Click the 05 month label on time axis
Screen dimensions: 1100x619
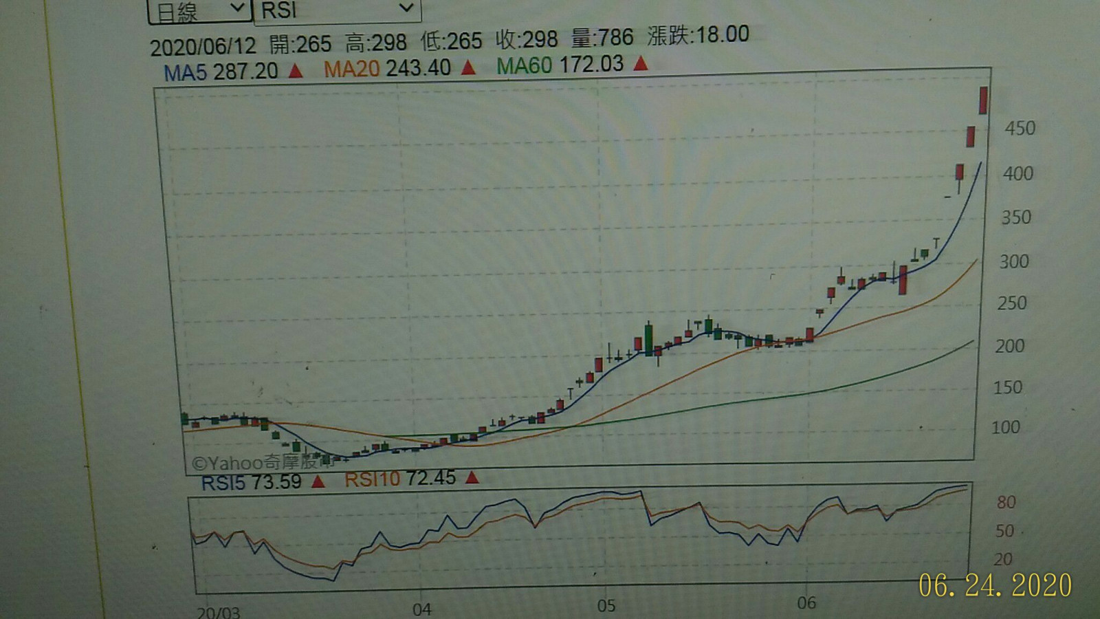pyautogui.click(x=606, y=606)
